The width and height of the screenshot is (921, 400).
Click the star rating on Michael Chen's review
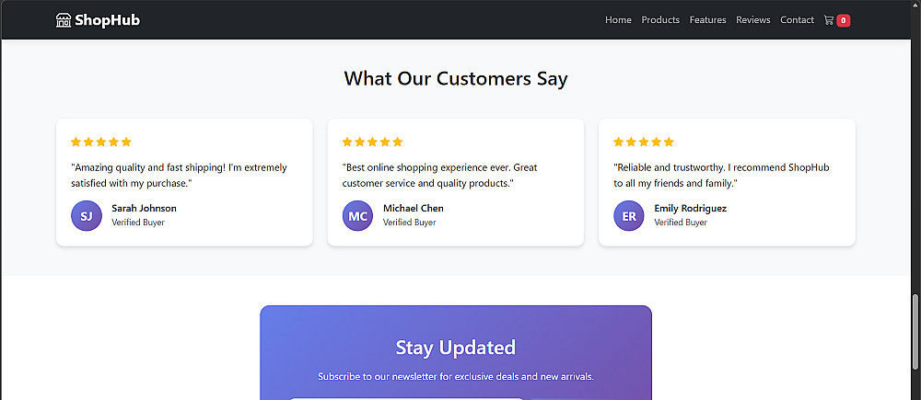pos(372,142)
